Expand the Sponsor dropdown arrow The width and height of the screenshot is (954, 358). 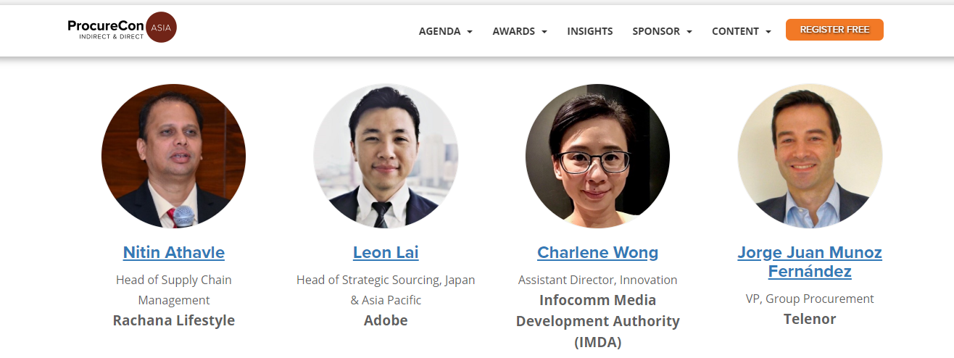point(689,32)
